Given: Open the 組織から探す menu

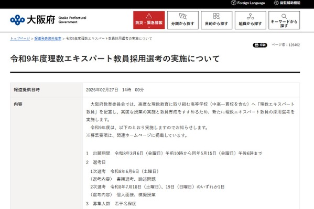Looking at the screenshot, I should (x=251, y=20).
